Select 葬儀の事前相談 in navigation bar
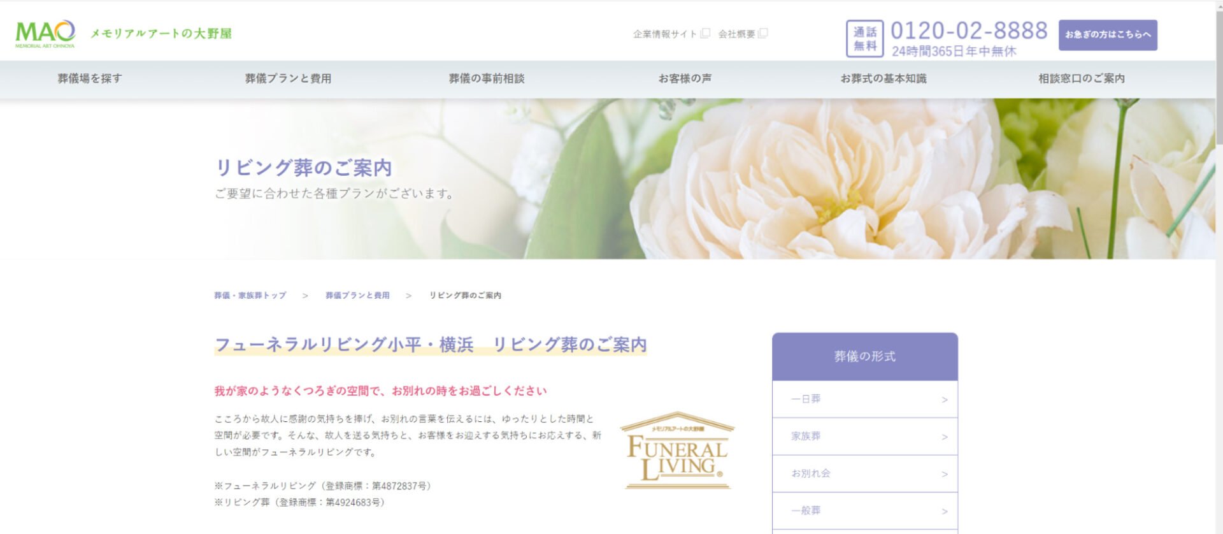1223x534 pixels. (x=487, y=78)
